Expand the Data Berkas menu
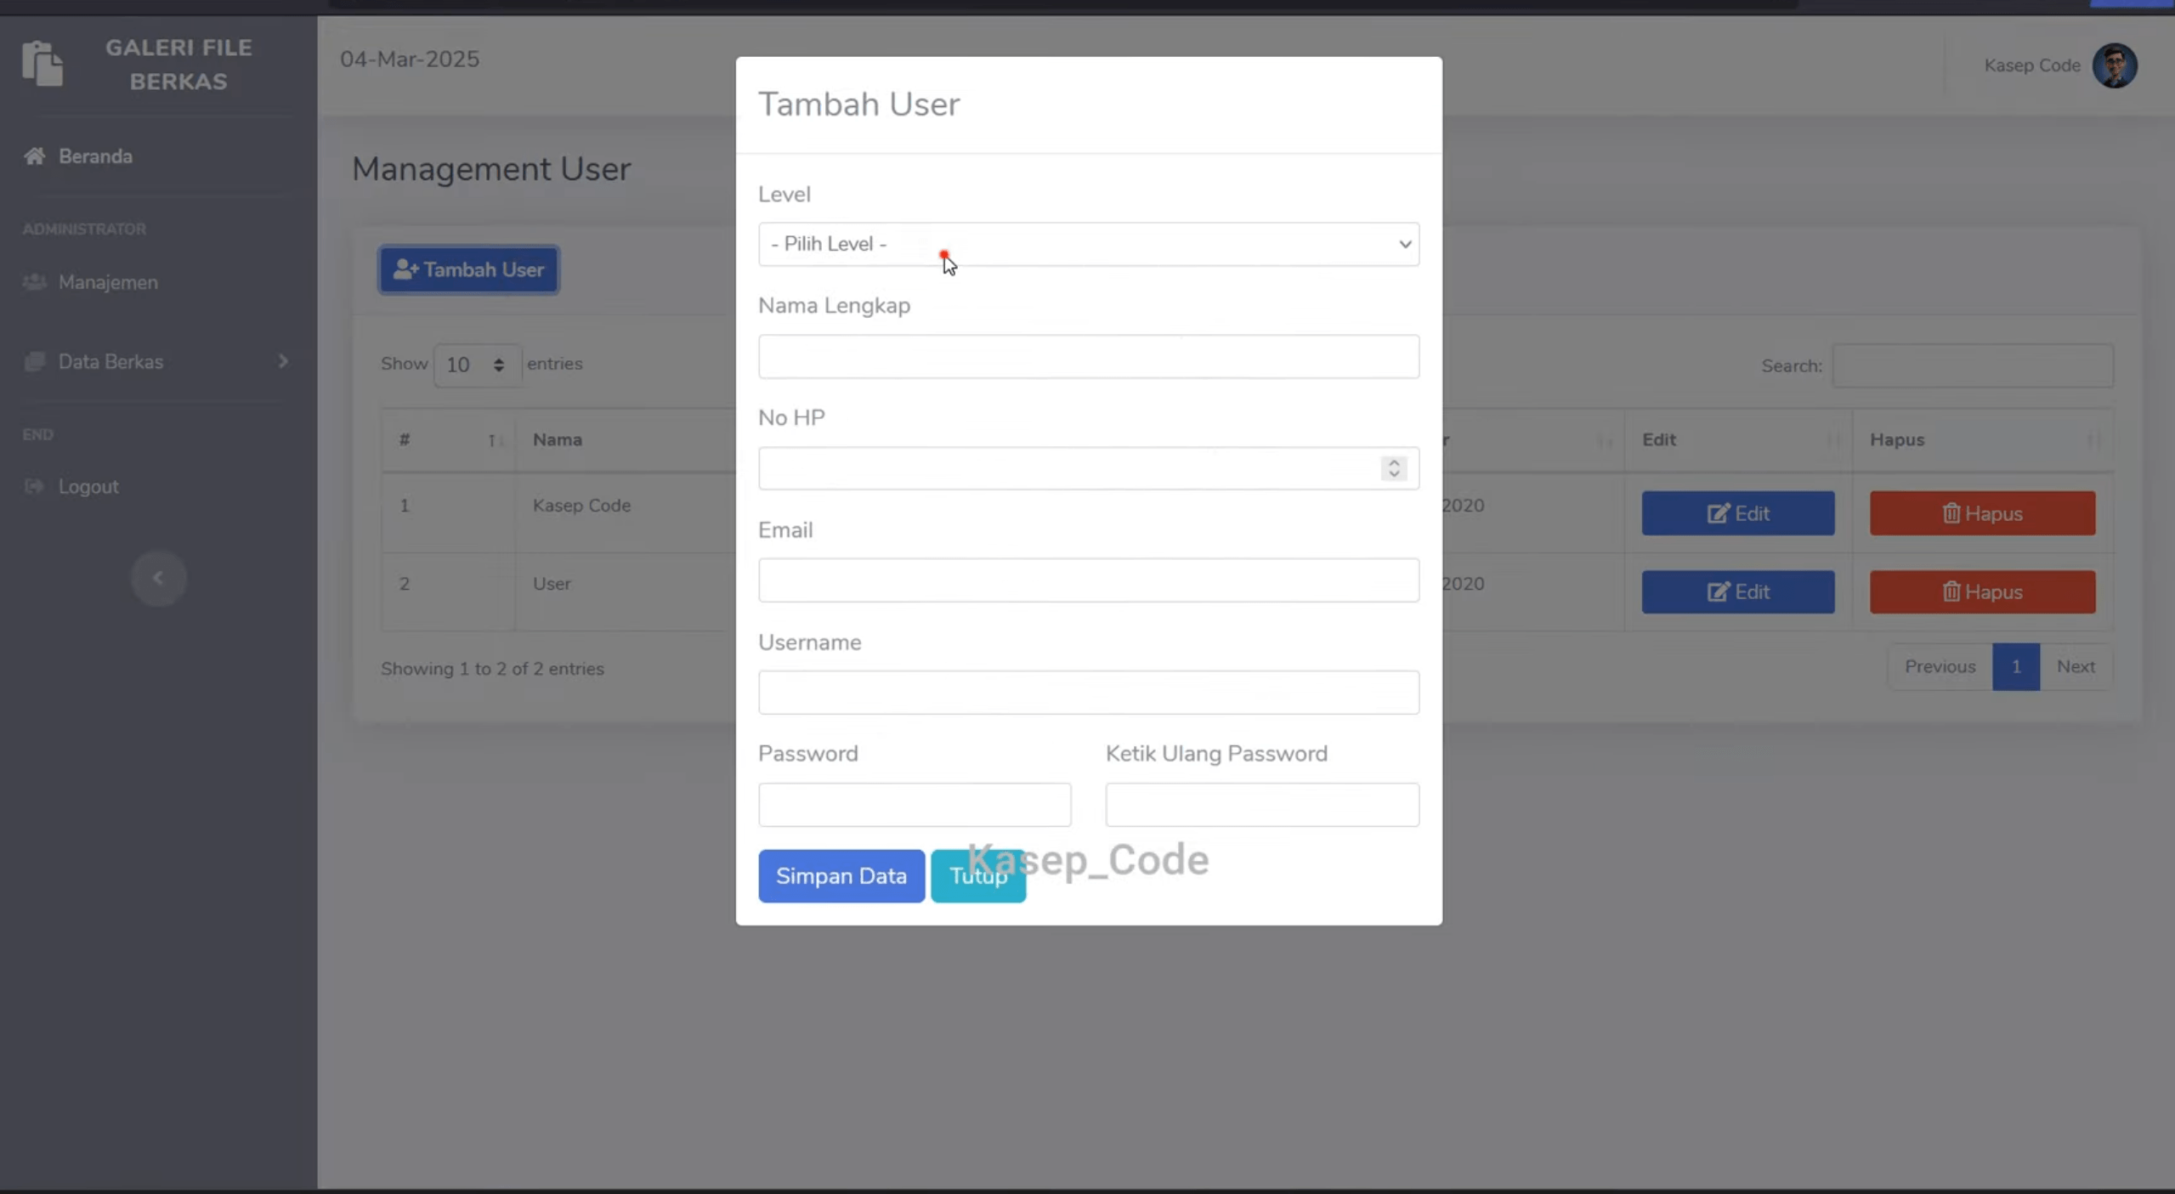Screen dimensions: 2175x1194 point(157,362)
